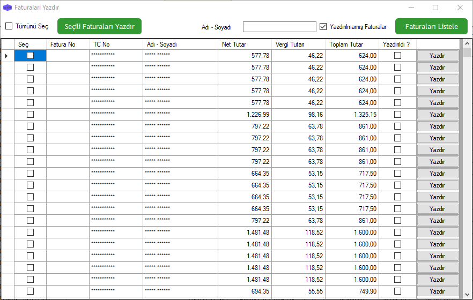Toggle Yazdırıldı checkbox on the 1.325,15 row
This screenshot has width=473, height=300.
pos(397,115)
